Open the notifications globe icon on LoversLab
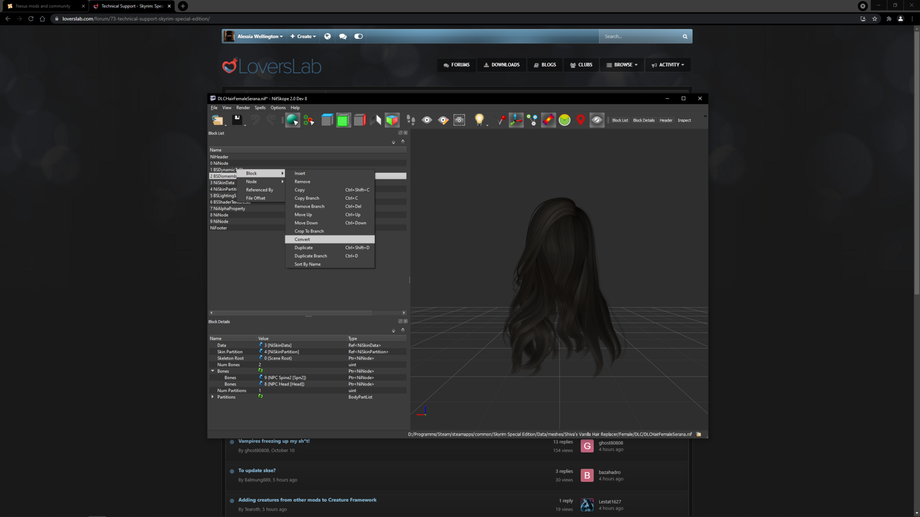This screenshot has width=920, height=517. [327, 36]
